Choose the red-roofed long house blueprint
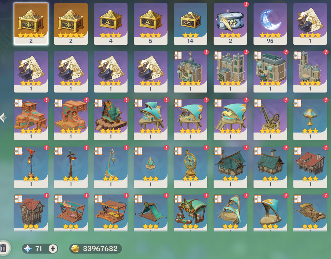 click(x=310, y=167)
